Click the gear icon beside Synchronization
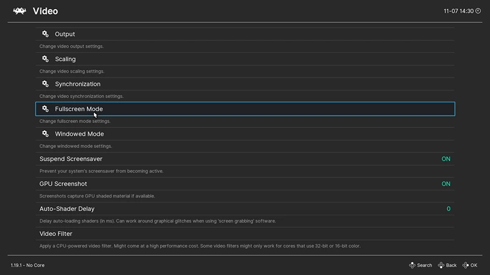 (45, 84)
